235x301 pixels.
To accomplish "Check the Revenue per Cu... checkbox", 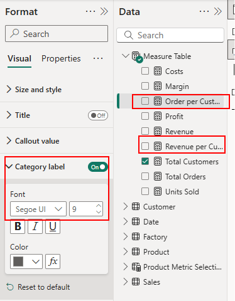I will pos(145,146).
